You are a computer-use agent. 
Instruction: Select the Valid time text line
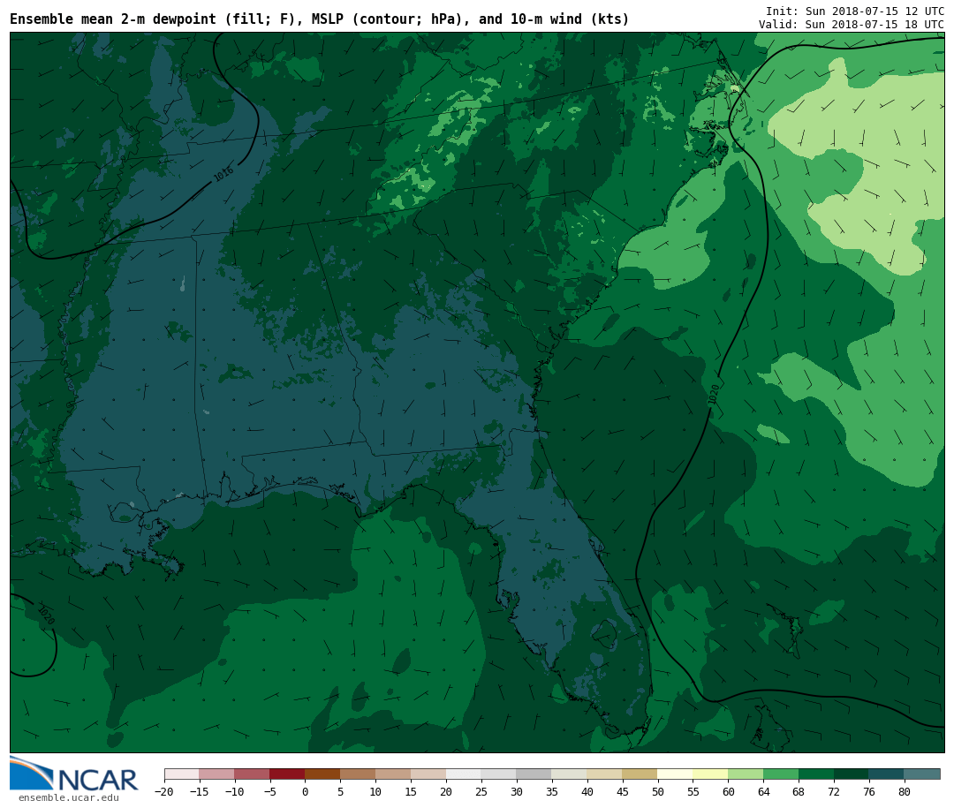pyautogui.click(x=851, y=25)
